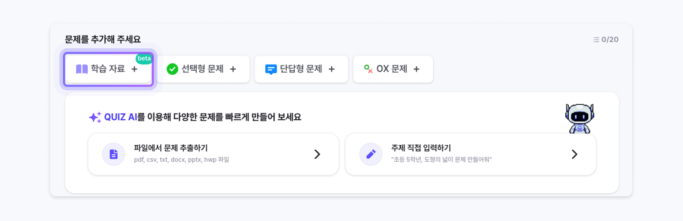This screenshot has height=221, width=683.
Task: Click the pixel robot mascot
Action: click(x=579, y=119)
